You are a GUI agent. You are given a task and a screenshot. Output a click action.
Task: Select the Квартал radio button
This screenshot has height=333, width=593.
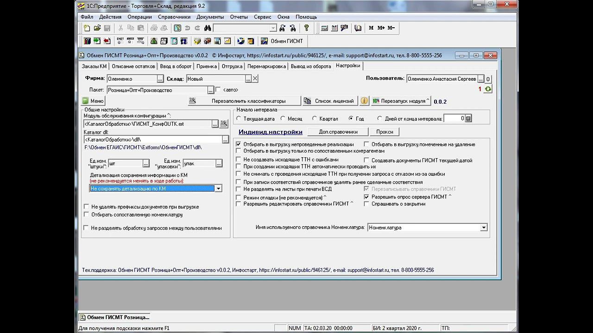point(315,119)
